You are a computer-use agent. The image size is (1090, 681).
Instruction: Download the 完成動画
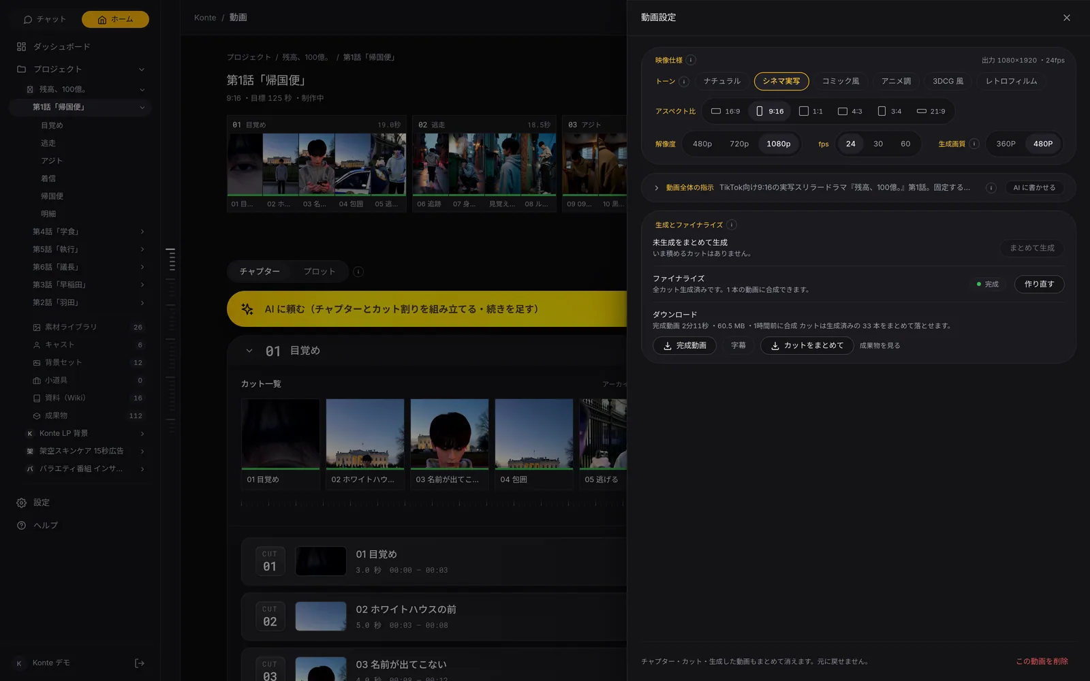[x=685, y=346]
